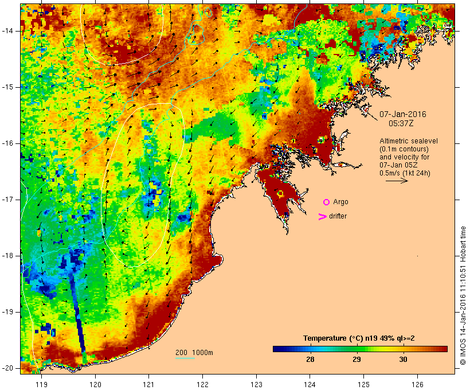This screenshot has height=390, width=470.
Task: Click the '30' color bar label
Action: pos(403,359)
